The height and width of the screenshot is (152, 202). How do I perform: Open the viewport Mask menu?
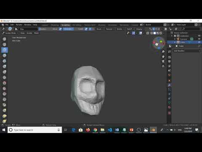tap(36, 33)
